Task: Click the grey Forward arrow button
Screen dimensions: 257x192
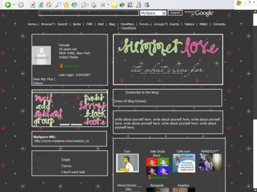Action: click(x=21, y=5)
